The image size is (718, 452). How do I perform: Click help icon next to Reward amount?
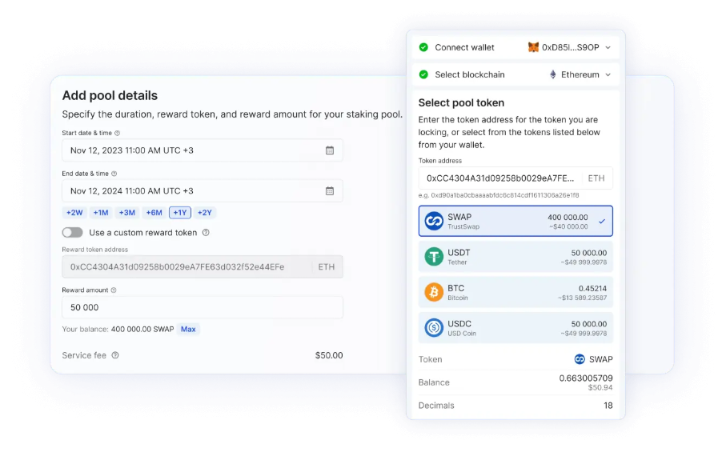pos(114,290)
